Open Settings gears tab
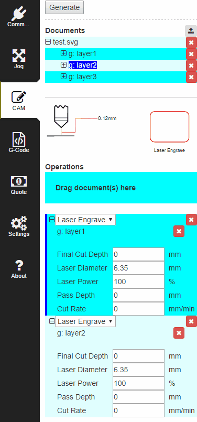This screenshot has height=422, width=197. click(x=18, y=226)
